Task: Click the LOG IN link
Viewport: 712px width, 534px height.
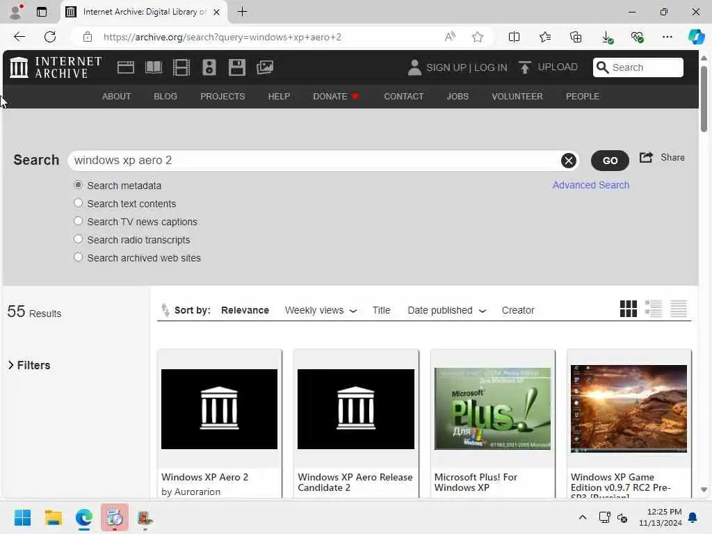Action: [x=490, y=67]
